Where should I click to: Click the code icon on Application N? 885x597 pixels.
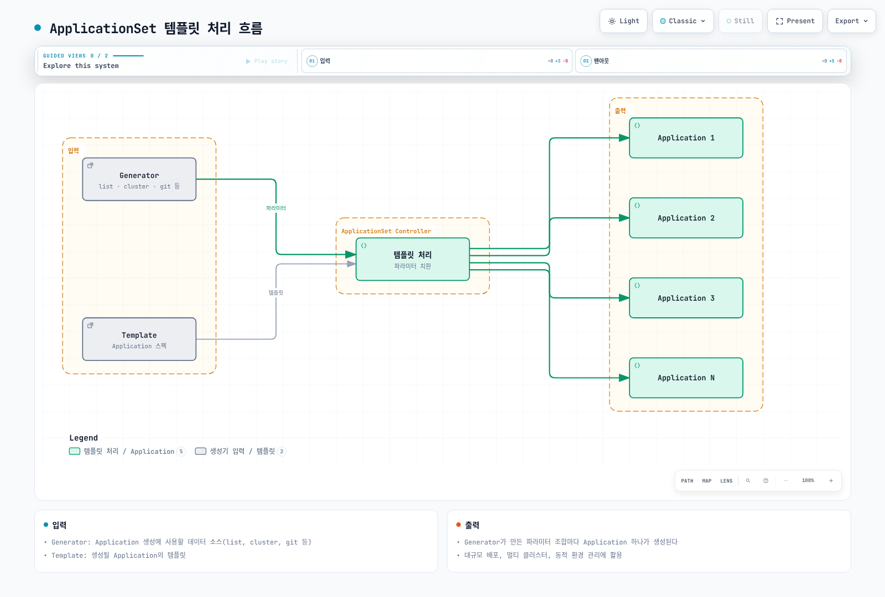tap(637, 365)
